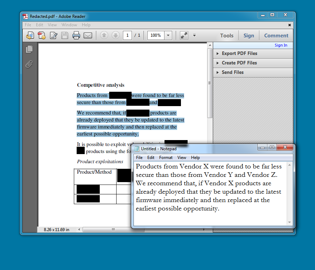315x270 pixels.
Task: Click the Create PDF online toolbar icon
Action: pyautogui.click(x=42, y=36)
